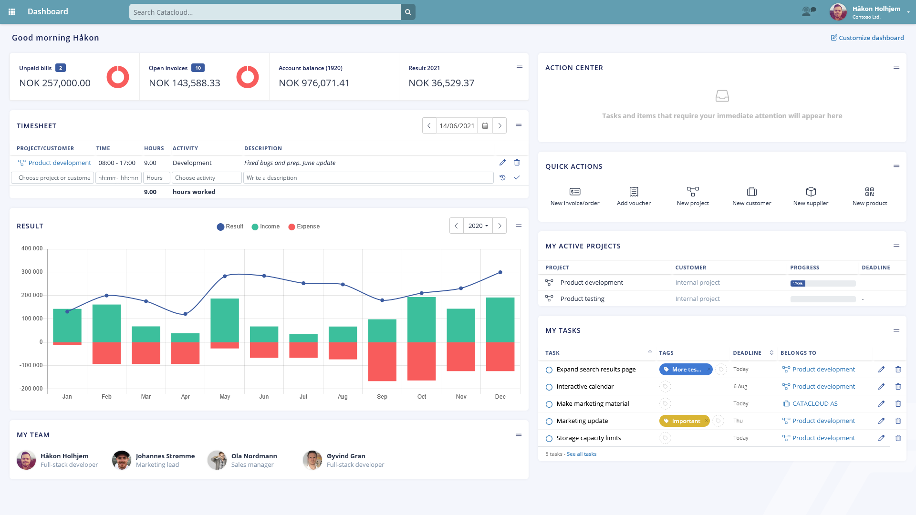916x515 pixels.
Task: Click Product development progress bar
Action: (x=823, y=283)
